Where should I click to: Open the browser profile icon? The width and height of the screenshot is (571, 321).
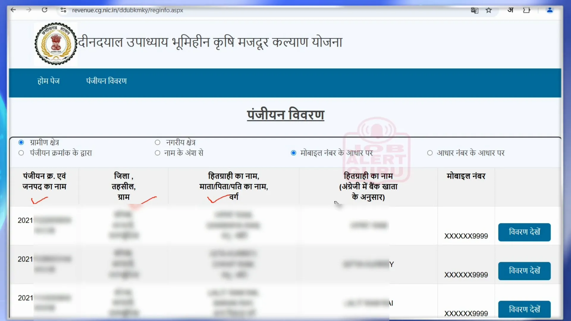tap(550, 10)
